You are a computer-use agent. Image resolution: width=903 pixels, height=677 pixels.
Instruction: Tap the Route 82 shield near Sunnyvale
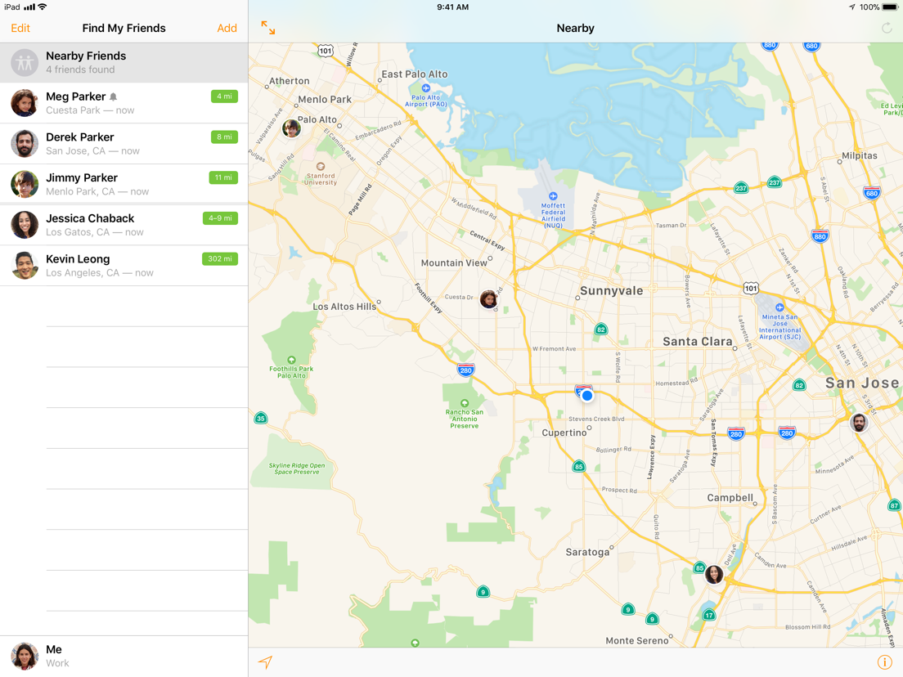pyautogui.click(x=600, y=330)
